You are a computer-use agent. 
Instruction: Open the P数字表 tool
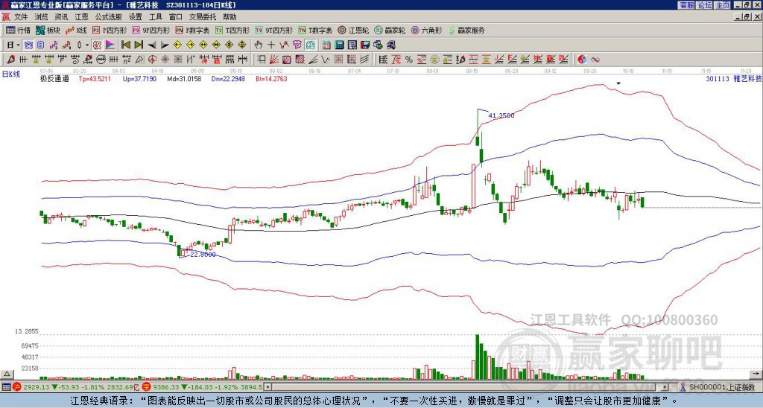tap(192, 30)
